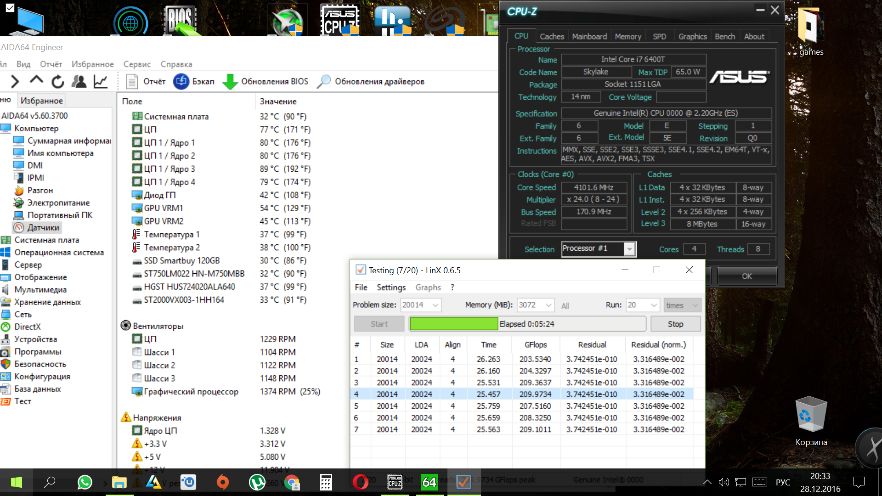Open AIDA64 from taskbar icon
Viewport: 882px width, 496px height.
click(429, 482)
